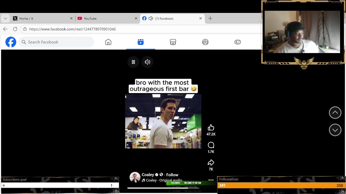346x194 pixels.
Task: View site information lock icon
Action: click(25, 29)
